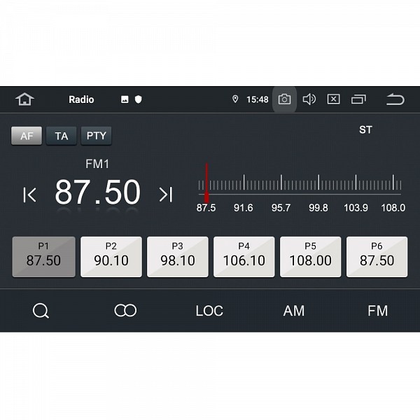Select preset P5 108.00
Viewport: 420px width, 420px height.
[311, 257]
